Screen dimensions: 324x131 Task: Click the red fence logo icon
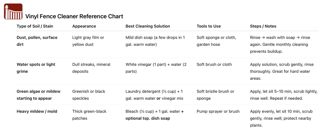(13, 12)
